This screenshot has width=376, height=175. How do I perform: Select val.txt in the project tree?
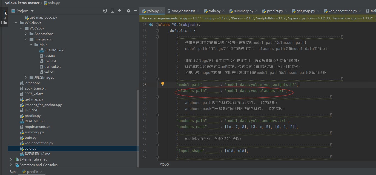tap(49, 72)
